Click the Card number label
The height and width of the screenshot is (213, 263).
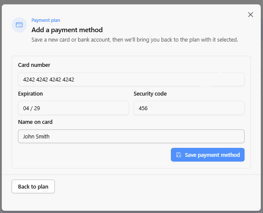[x=34, y=65]
